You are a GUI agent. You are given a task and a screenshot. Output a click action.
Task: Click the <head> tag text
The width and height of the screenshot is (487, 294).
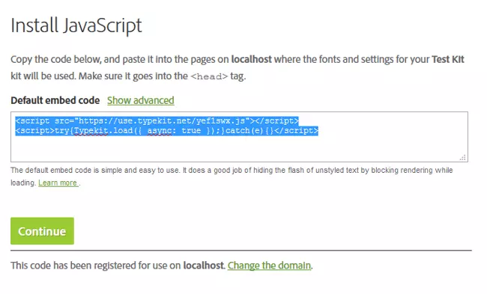point(209,76)
